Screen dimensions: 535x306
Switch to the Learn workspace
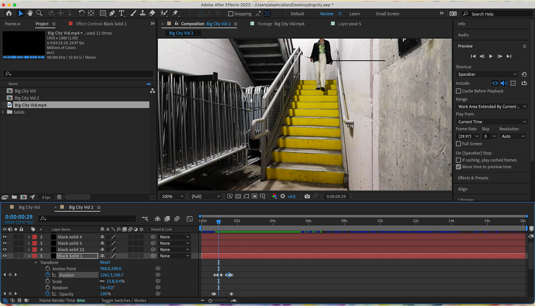click(354, 14)
